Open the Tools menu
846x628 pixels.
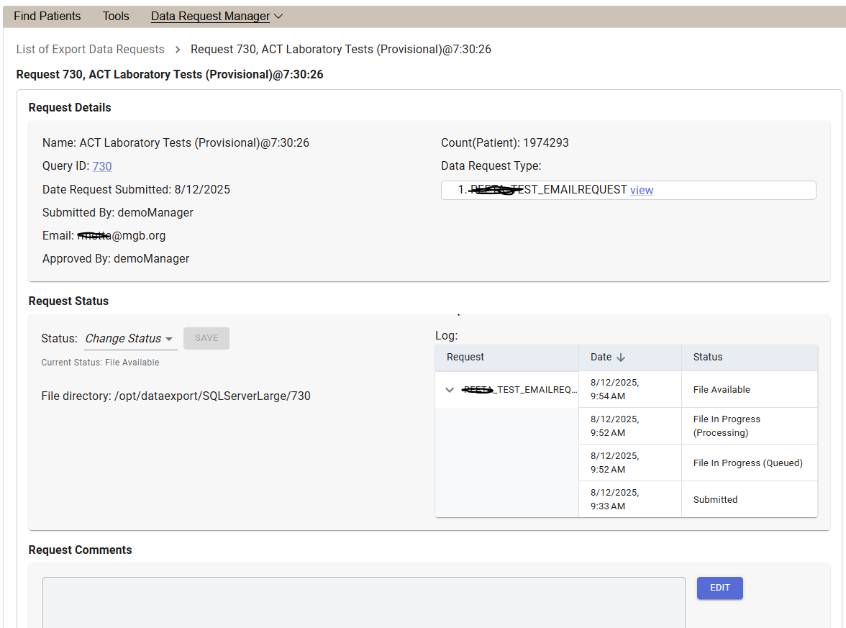116,16
